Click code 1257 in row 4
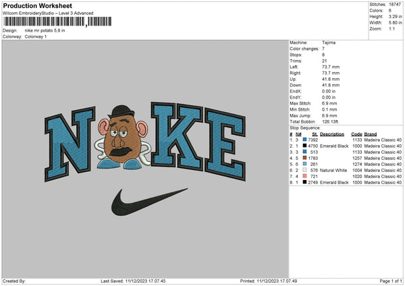405x286 pixels. 357,159
